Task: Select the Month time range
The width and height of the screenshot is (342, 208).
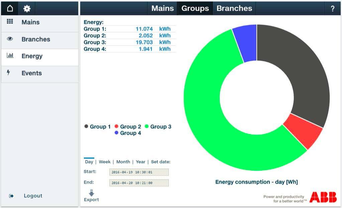Action: tap(123, 162)
